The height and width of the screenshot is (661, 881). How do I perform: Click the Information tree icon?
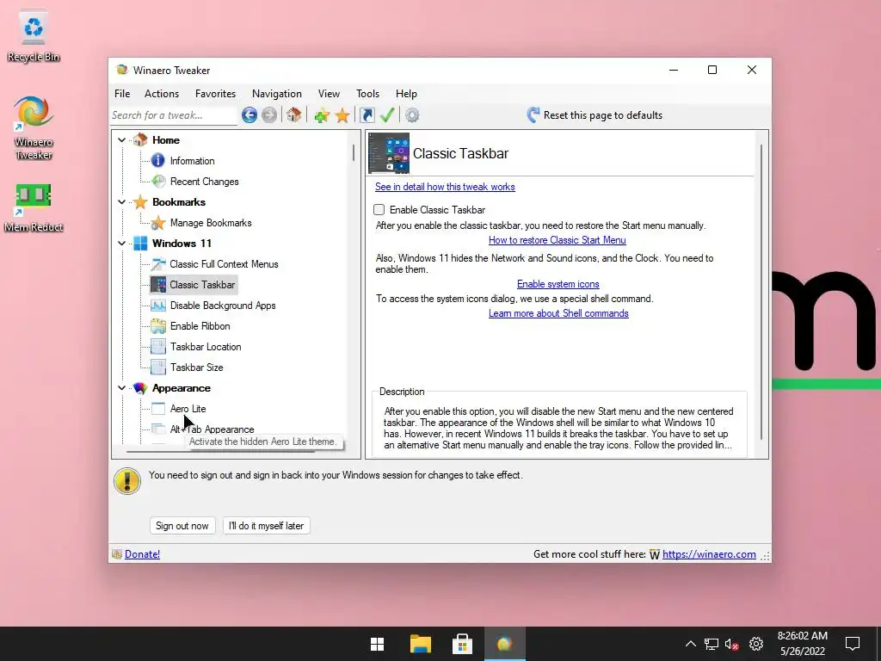click(158, 161)
